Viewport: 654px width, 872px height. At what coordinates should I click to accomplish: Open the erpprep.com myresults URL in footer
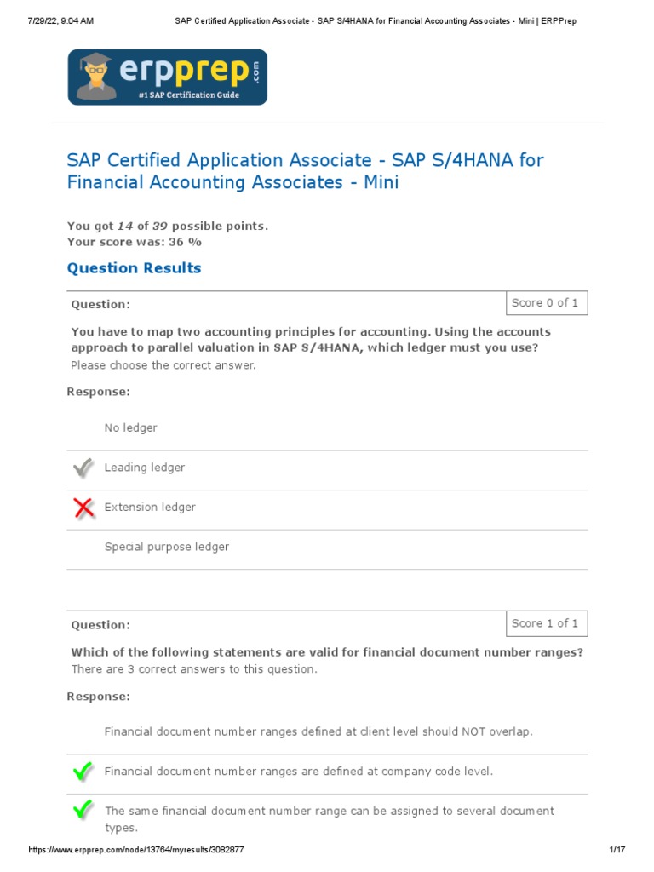[x=136, y=851]
